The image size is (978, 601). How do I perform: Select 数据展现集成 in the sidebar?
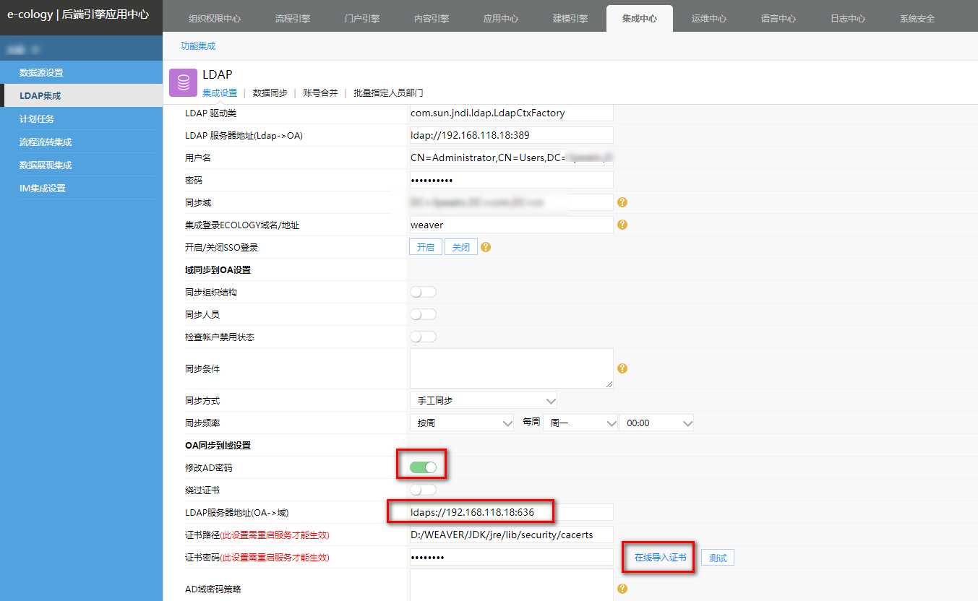(81, 165)
